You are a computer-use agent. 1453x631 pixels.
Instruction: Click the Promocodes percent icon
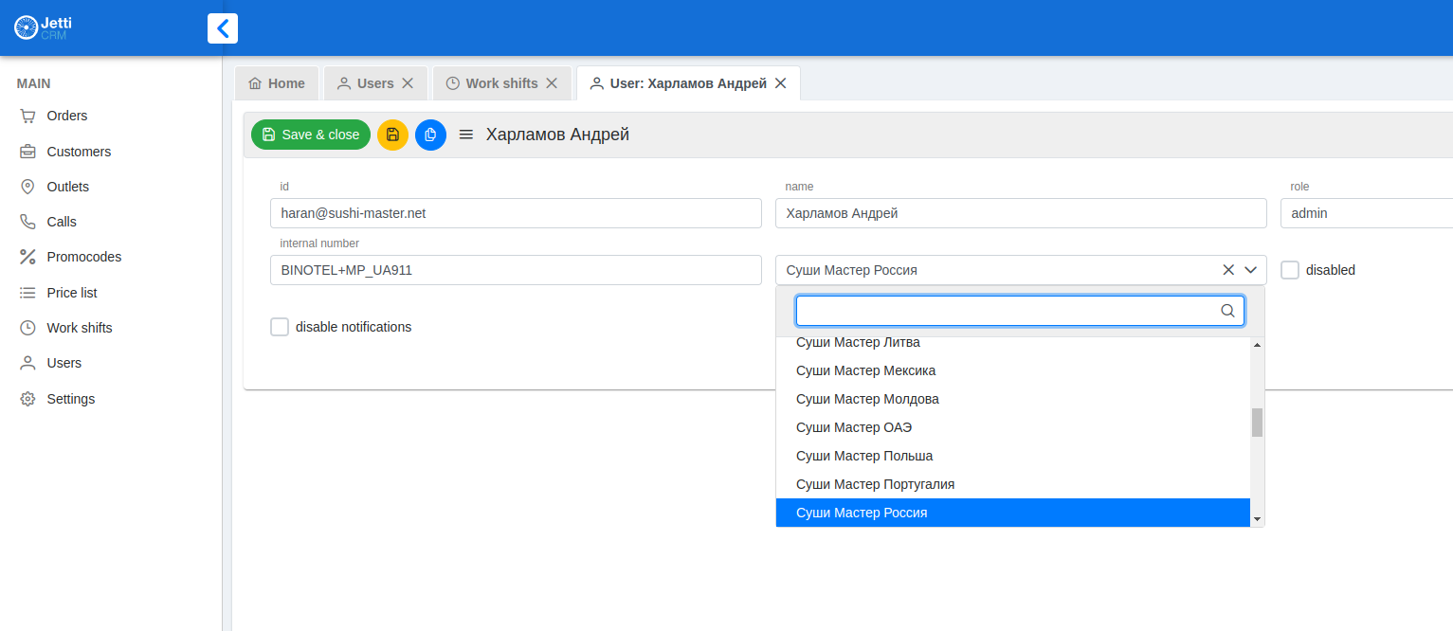coord(28,257)
